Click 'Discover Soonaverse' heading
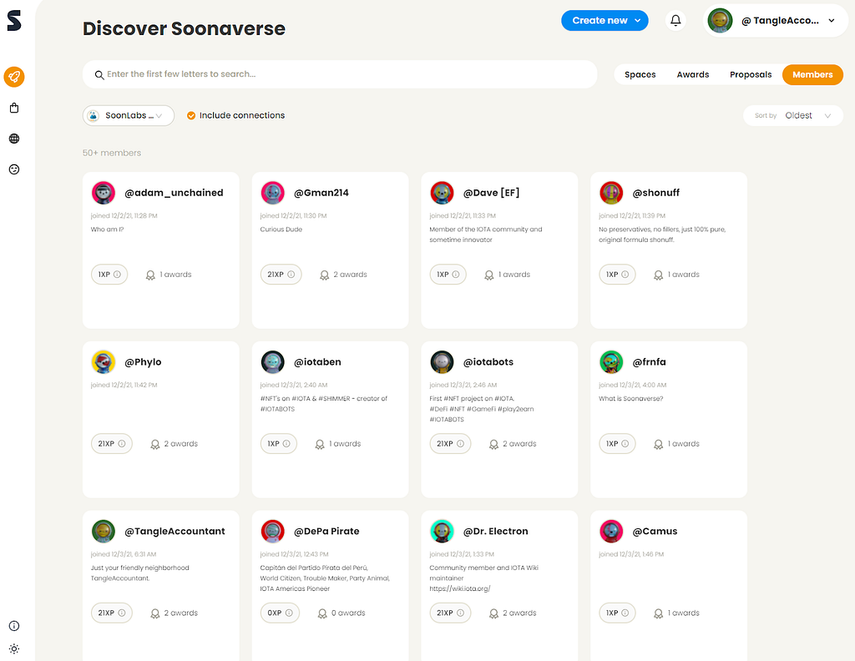Viewport: 855px width, 661px height. click(184, 28)
